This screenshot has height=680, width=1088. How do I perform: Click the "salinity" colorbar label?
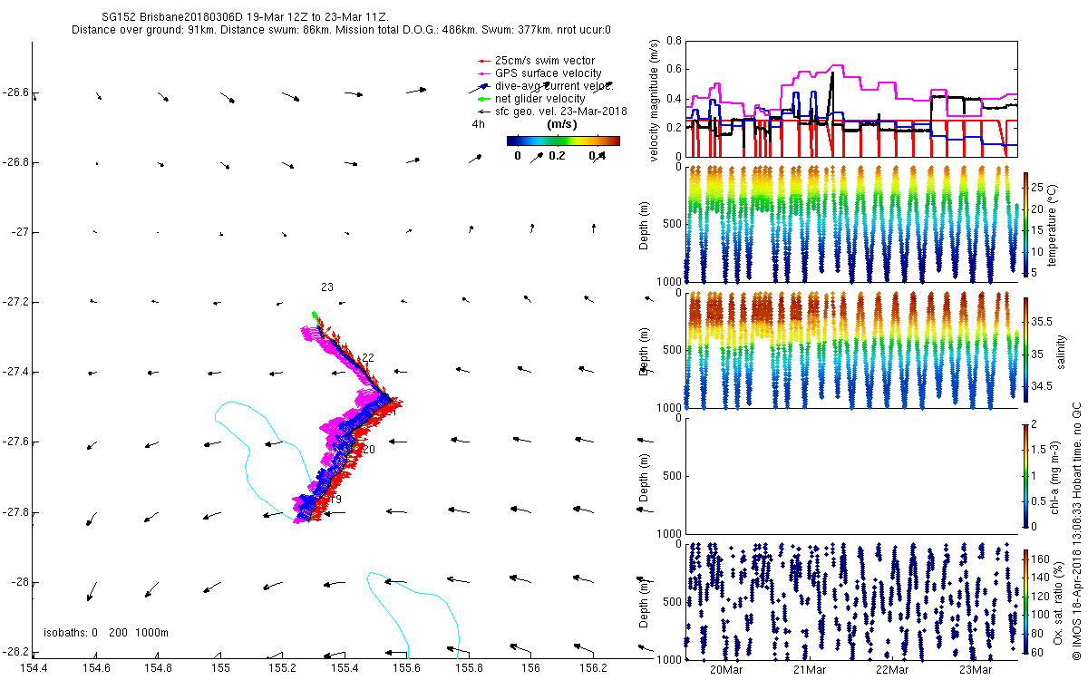pos(1062,352)
